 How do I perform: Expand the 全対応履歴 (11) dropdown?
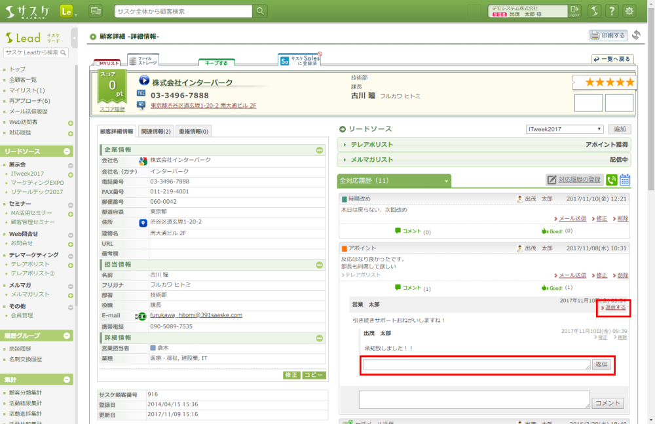coord(394,180)
